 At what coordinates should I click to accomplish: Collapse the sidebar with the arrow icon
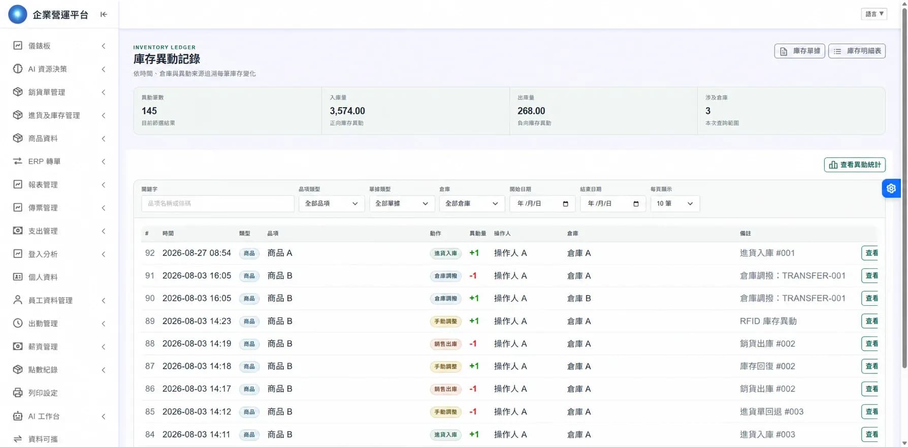(104, 14)
